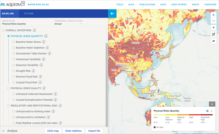Click the Enter Address button

[x=73, y=131]
